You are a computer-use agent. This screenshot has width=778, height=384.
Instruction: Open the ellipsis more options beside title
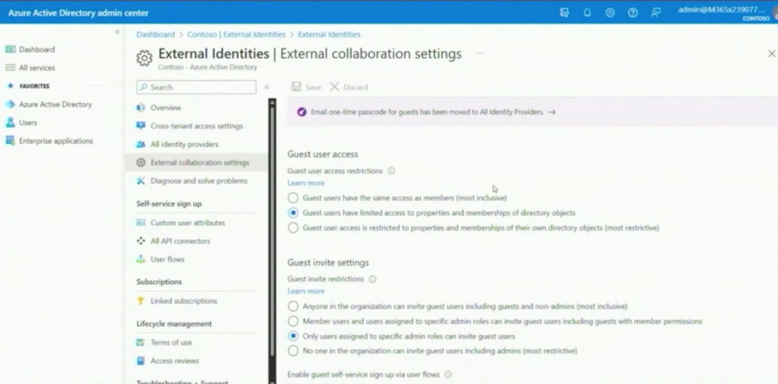480,53
